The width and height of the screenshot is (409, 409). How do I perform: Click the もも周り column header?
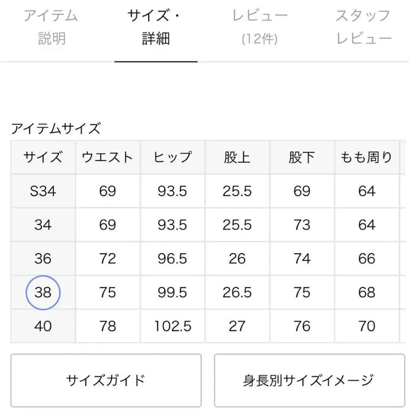coord(366,157)
